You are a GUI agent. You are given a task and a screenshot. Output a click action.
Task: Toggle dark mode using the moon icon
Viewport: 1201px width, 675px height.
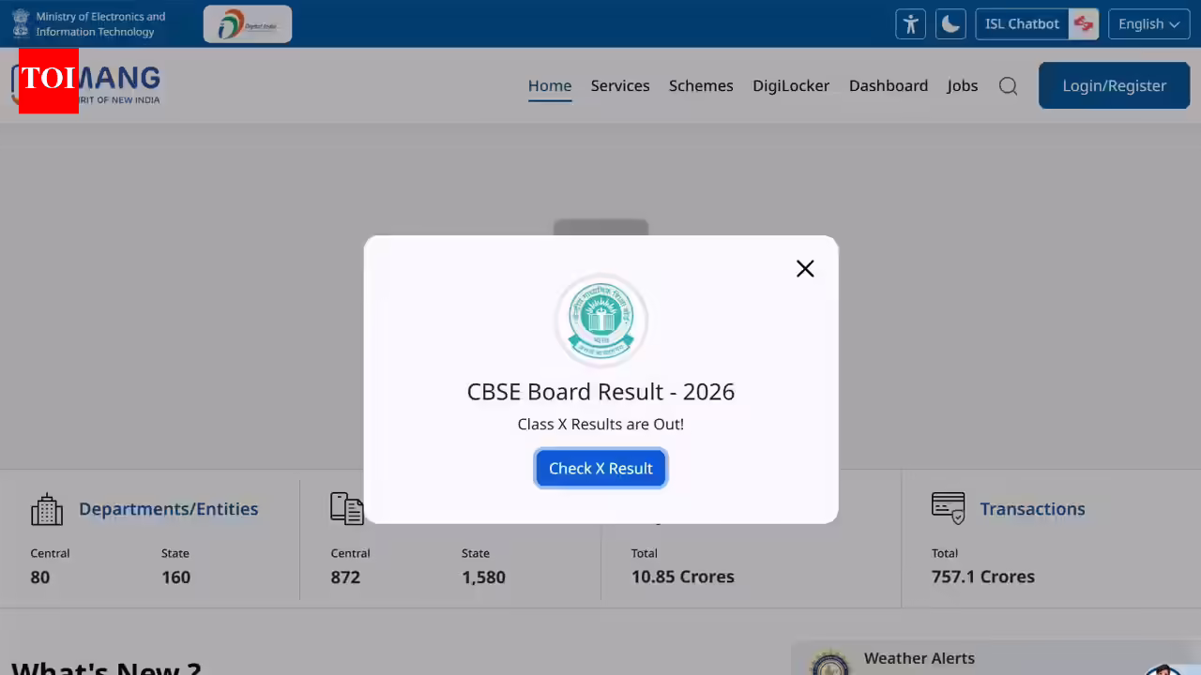point(950,23)
